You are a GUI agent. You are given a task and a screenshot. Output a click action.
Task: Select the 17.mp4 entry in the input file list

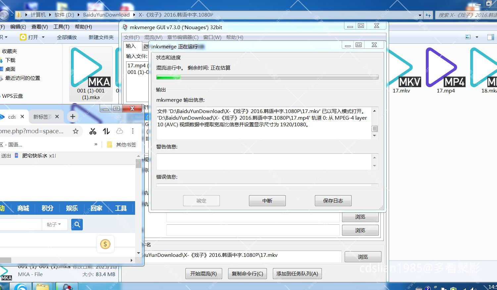[136, 65]
